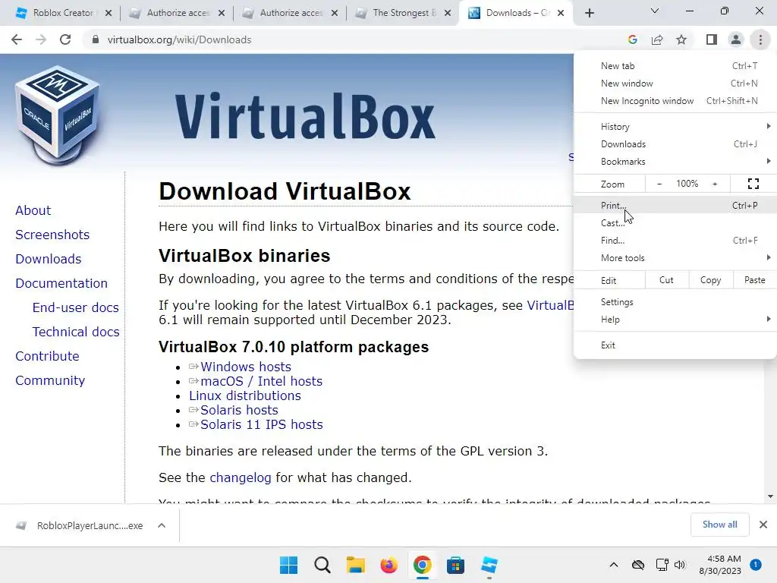Screen dimensions: 777x583
Task: Choose Exit from Chrome menu
Action: [x=675, y=345]
